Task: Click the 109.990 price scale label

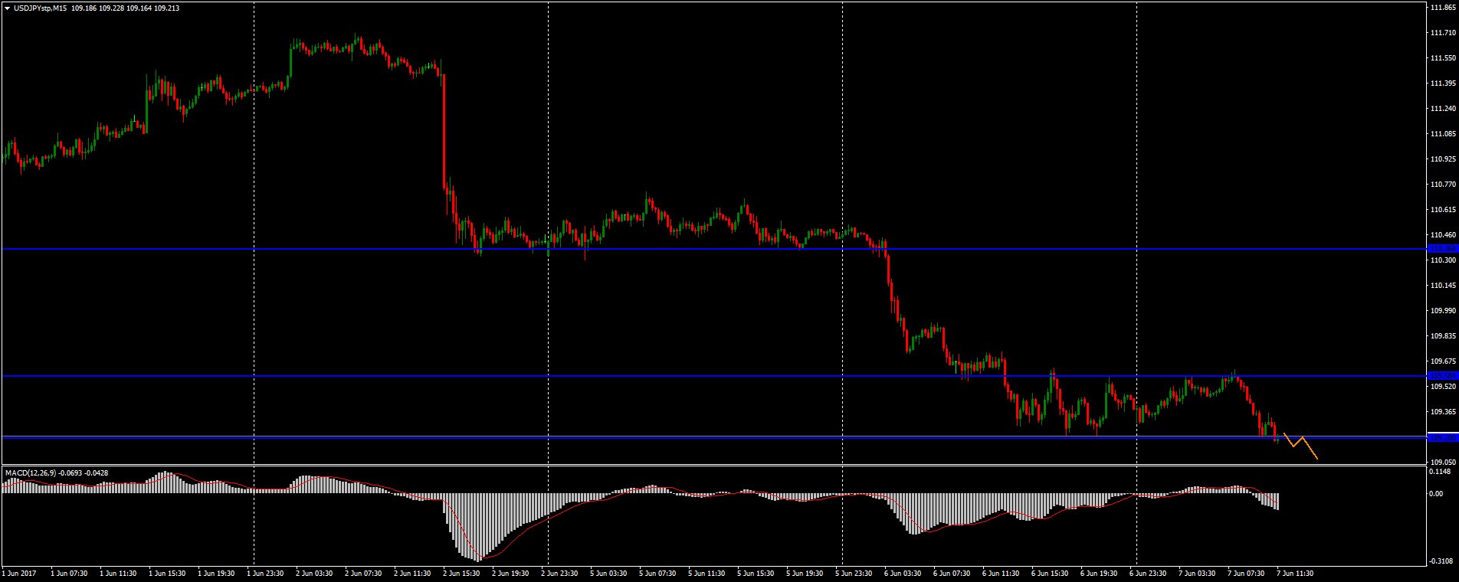Action: (1443, 311)
